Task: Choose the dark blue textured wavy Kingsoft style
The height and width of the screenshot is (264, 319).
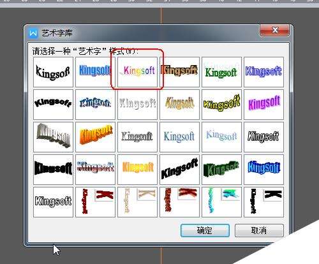Action: pyautogui.click(x=95, y=105)
